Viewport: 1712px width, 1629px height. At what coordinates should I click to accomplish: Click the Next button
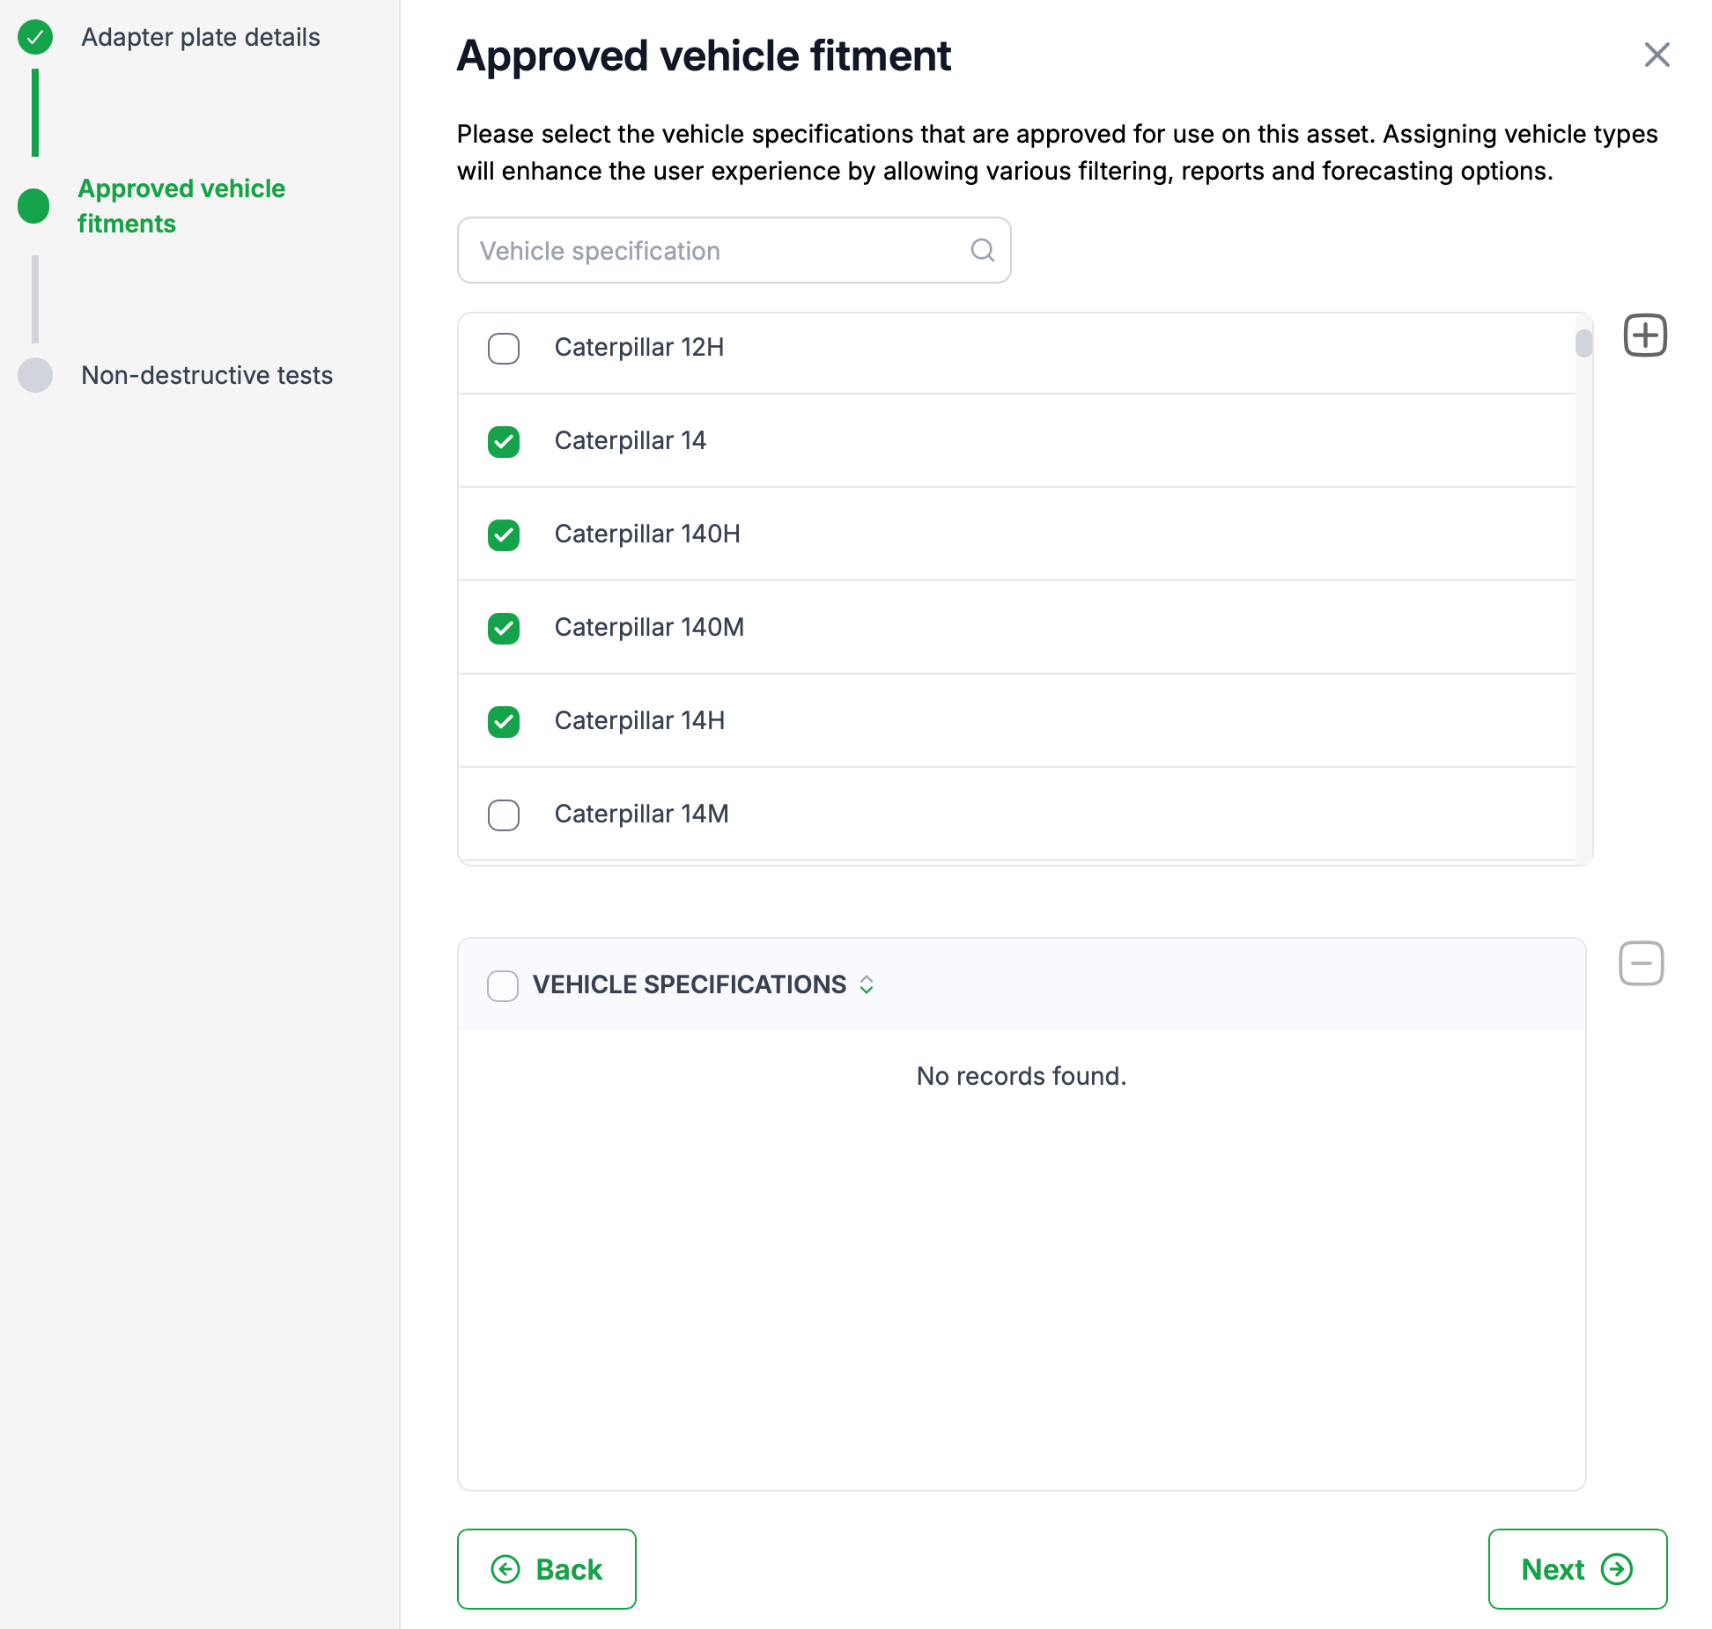pyautogui.click(x=1577, y=1569)
